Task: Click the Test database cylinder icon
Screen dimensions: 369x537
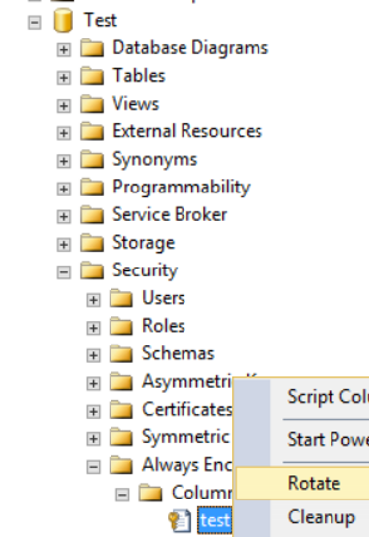Action: point(63,20)
